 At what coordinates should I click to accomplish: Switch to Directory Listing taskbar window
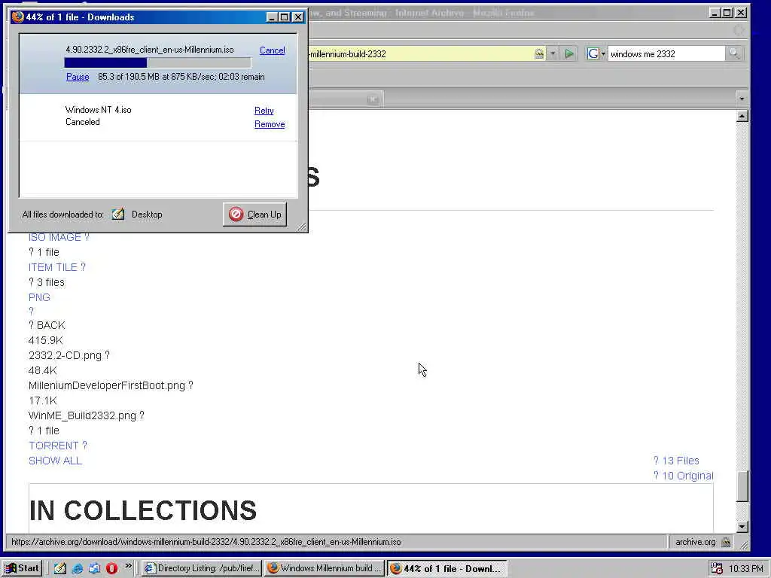pyautogui.click(x=202, y=568)
